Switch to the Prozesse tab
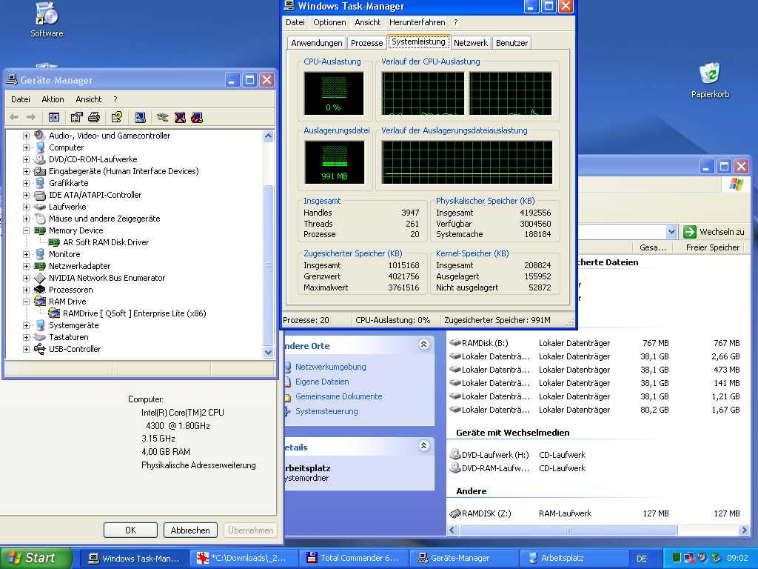The height and width of the screenshot is (569, 758). click(366, 42)
